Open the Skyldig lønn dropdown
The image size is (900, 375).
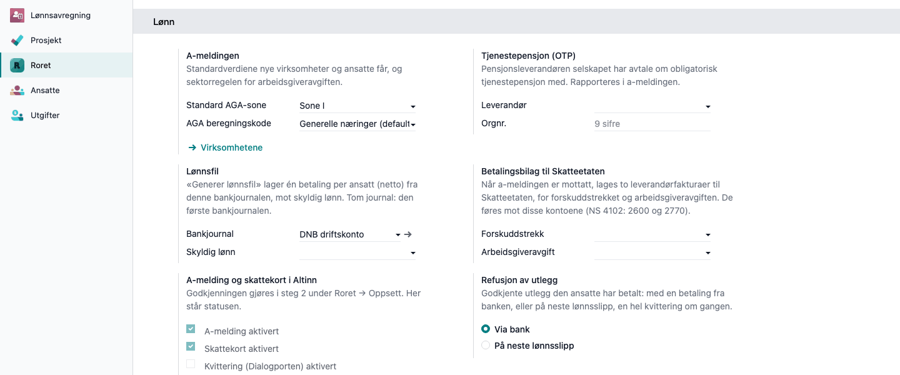(357, 252)
